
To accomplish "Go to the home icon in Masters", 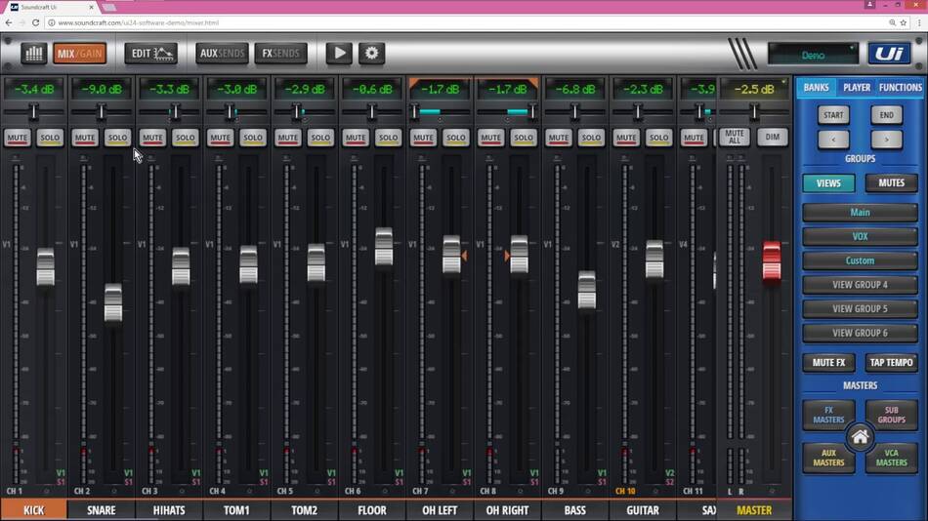I will 860,437.
